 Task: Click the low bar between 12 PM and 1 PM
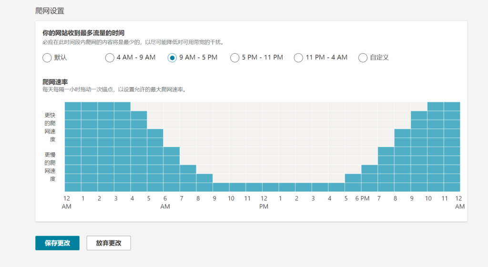[x=270, y=187]
